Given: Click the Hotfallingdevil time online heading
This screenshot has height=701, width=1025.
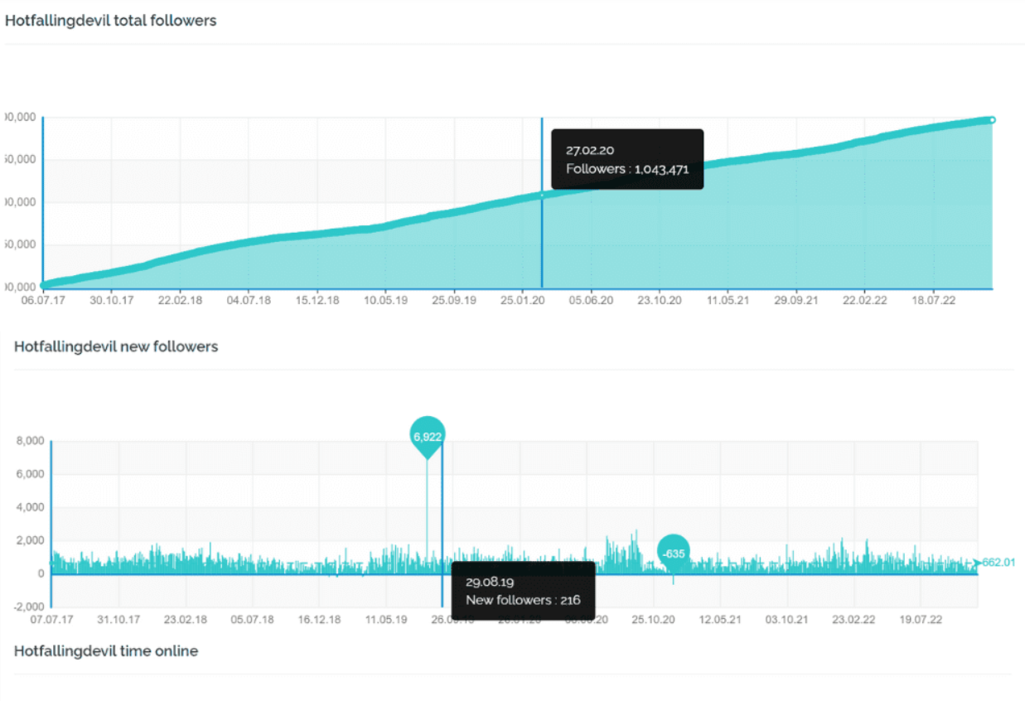Looking at the screenshot, I should click(x=106, y=651).
